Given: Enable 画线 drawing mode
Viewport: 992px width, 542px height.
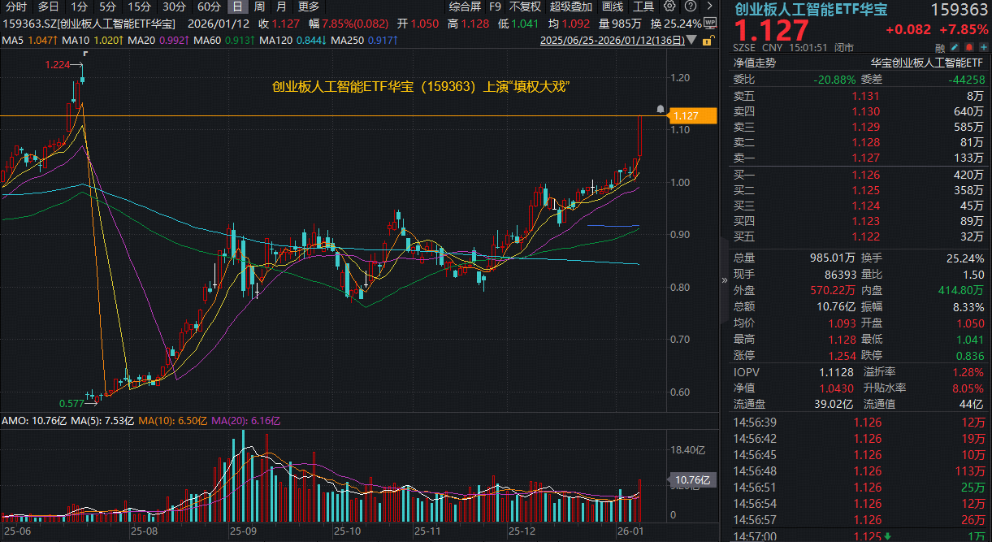Looking at the screenshot, I should click(611, 7).
